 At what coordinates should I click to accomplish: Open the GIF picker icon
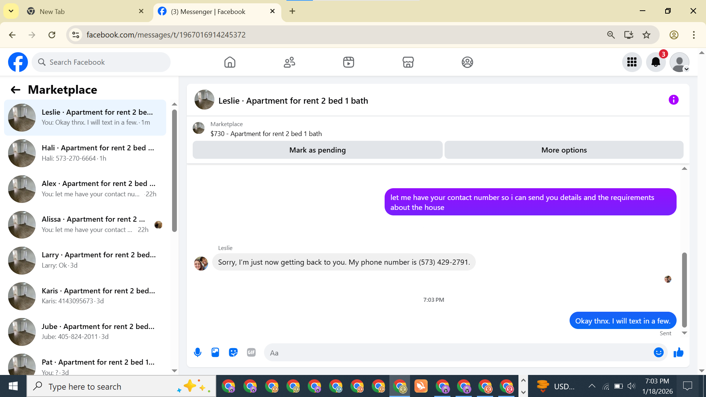[251, 353]
